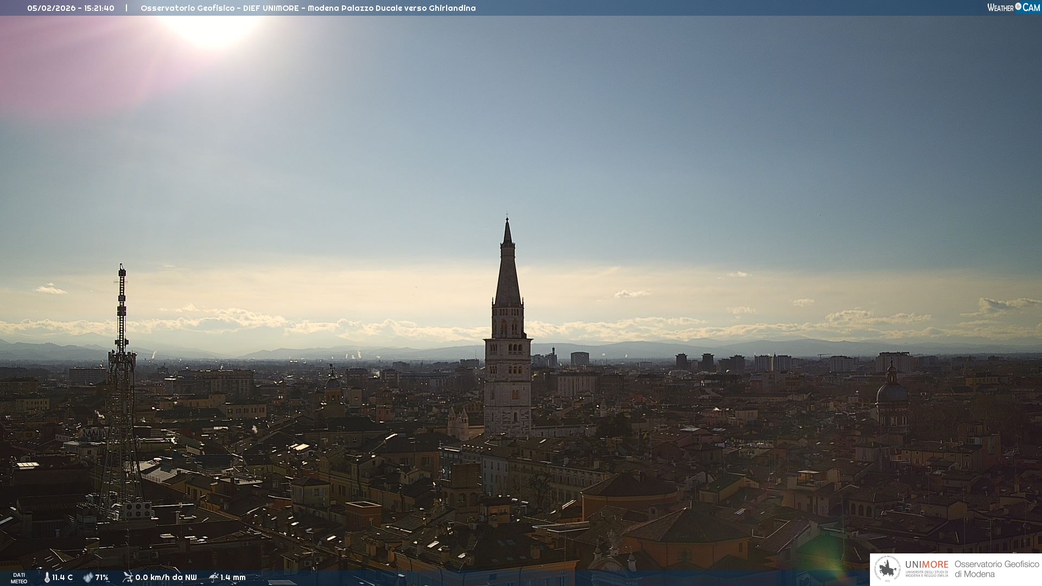The width and height of the screenshot is (1042, 586).
Task: Click the 1.4 mm rainfall value
Action: [233, 577]
